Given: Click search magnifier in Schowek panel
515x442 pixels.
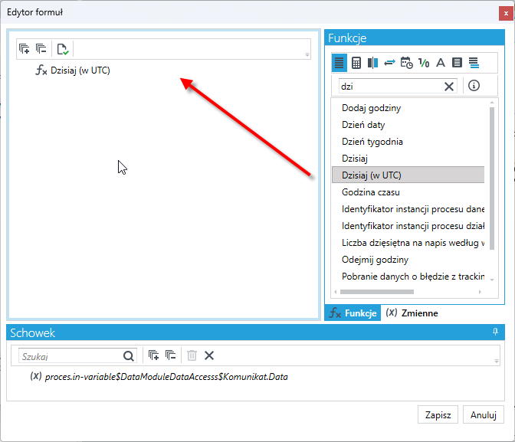Looking at the screenshot, I should (x=129, y=356).
